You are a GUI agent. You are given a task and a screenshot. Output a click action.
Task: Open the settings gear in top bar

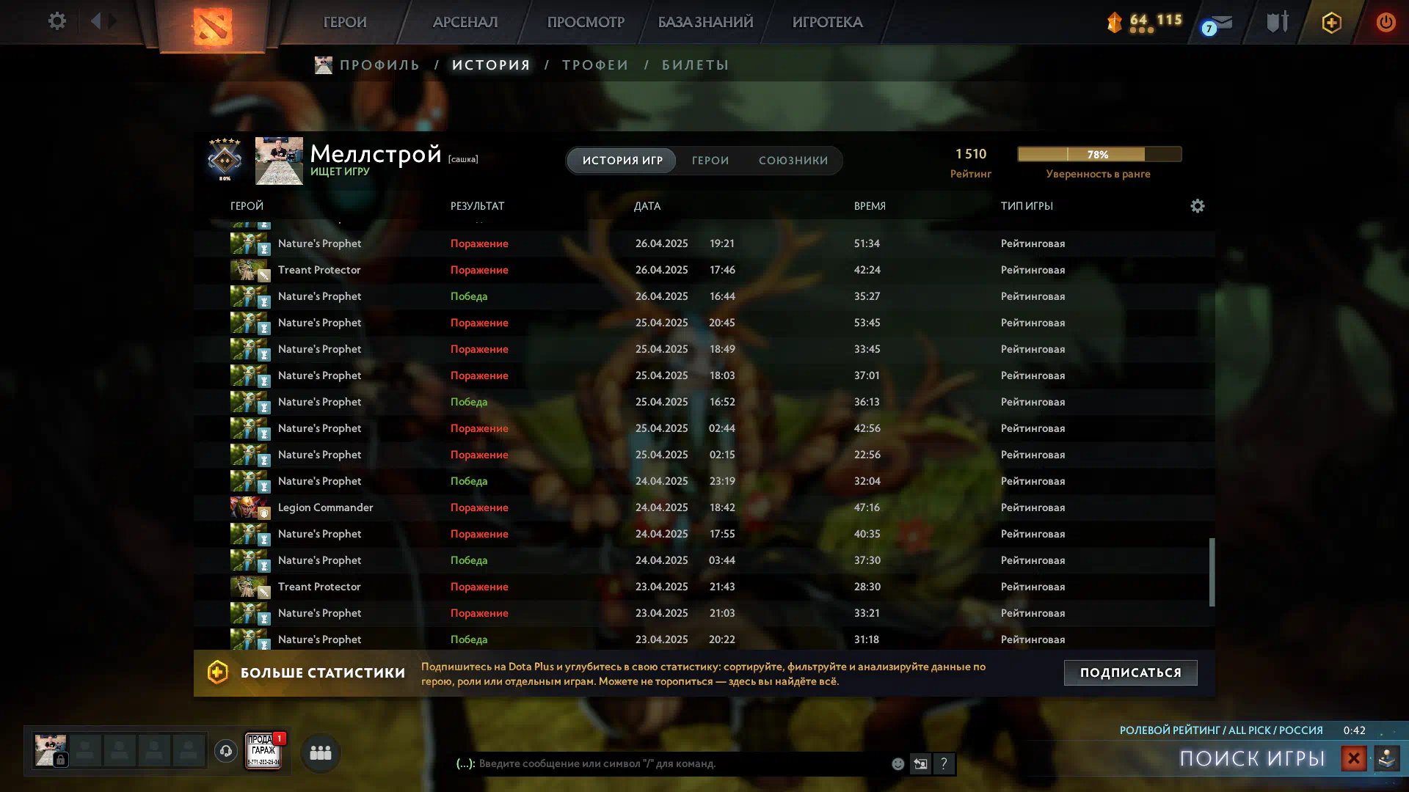(x=57, y=21)
